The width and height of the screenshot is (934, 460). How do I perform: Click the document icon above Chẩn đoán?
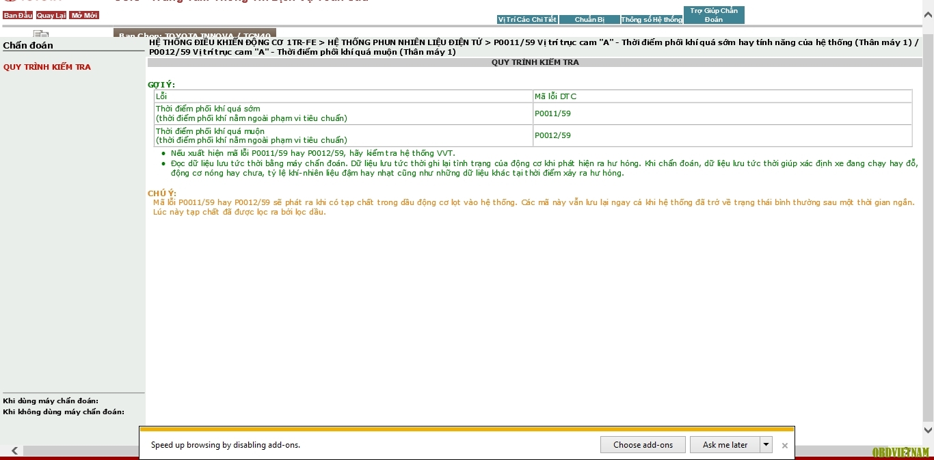pos(41,33)
